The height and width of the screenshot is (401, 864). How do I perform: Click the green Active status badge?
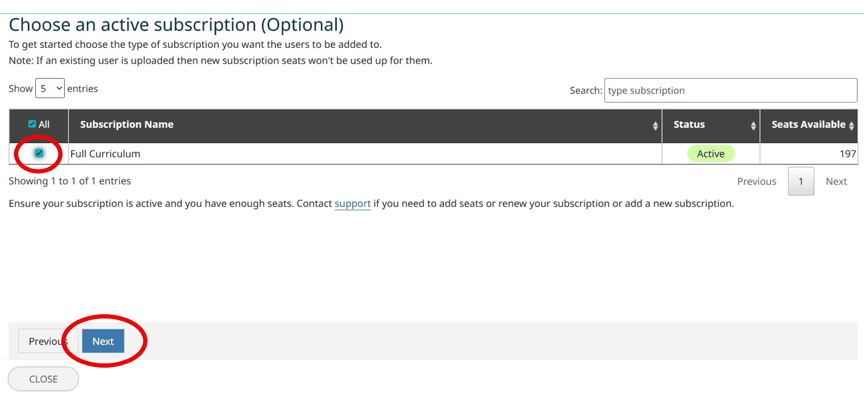pos(710,153)
